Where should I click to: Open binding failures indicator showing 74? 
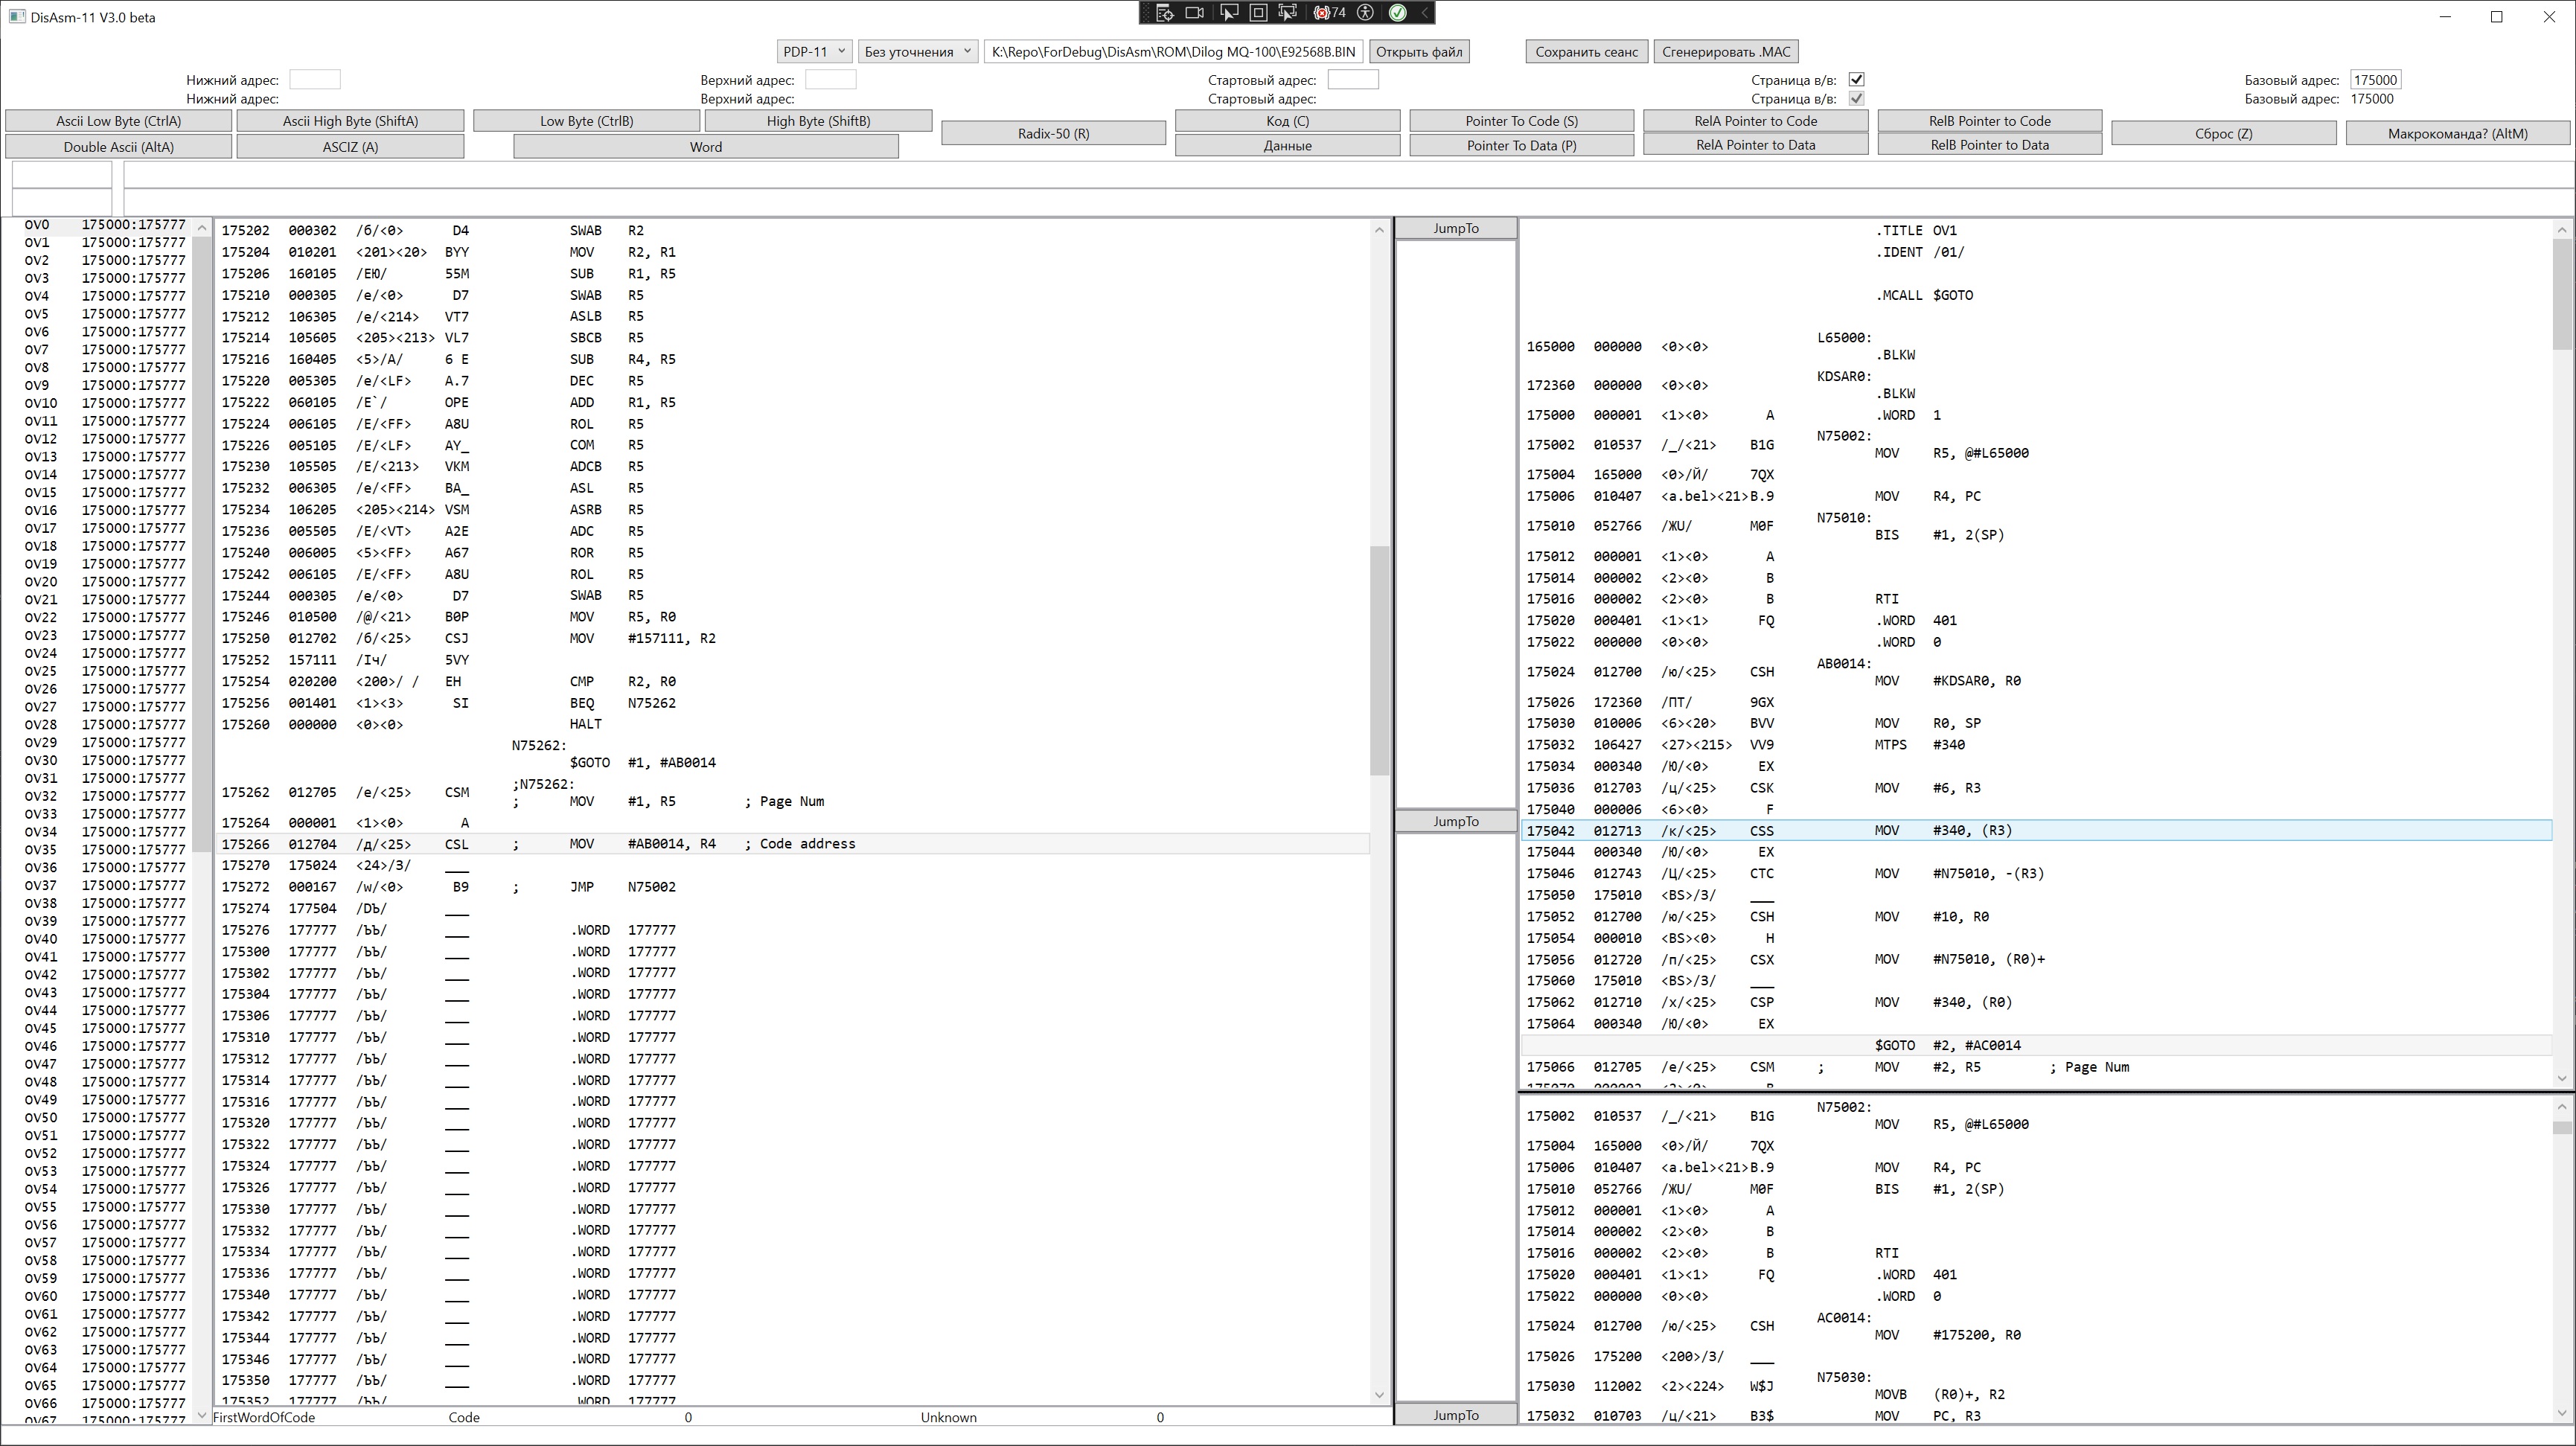[x=1329, y=13]
